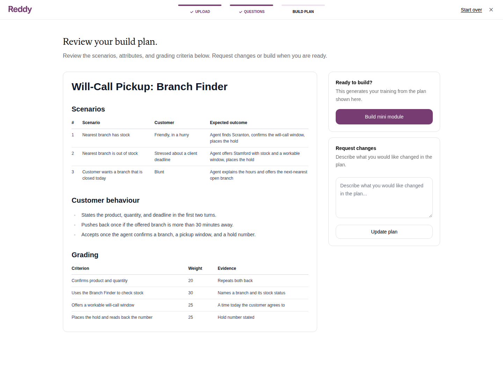Select the Build Plan step tab

(x=303, y=10)
